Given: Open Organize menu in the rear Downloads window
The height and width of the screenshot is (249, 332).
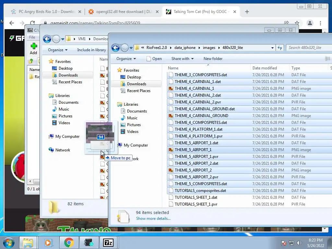Looking at the screenshot, I should coord(58,50).
